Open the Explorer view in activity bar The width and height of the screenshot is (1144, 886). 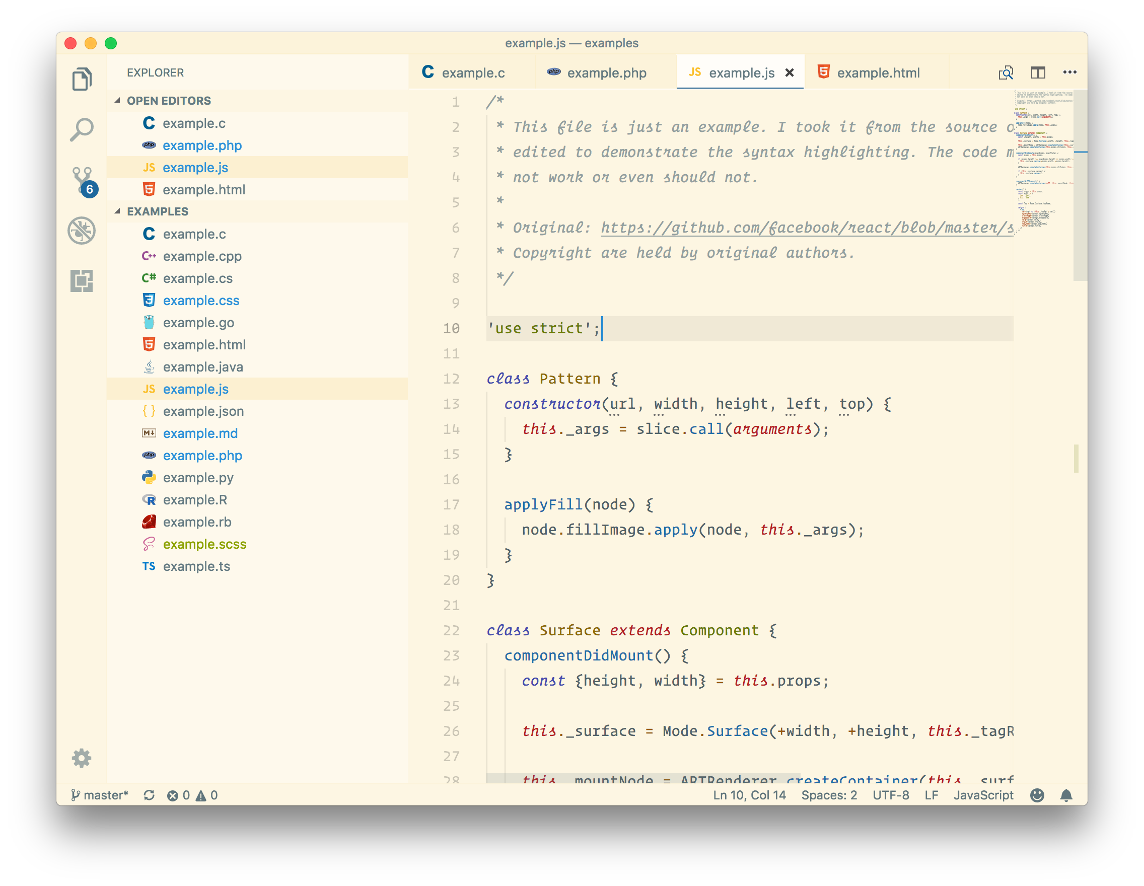(x=82, y=79)
